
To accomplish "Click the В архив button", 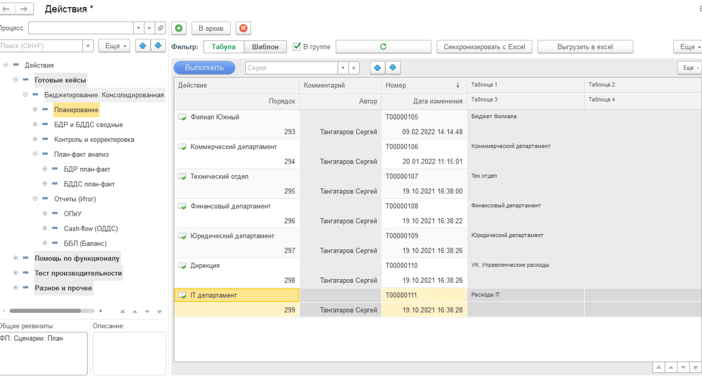I will 211,28.
